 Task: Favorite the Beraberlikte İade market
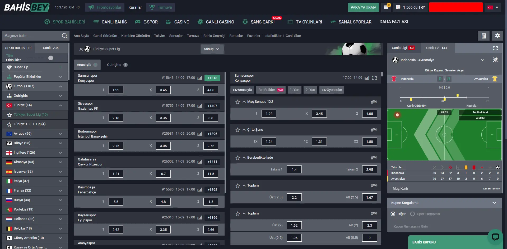pos(238,158)
